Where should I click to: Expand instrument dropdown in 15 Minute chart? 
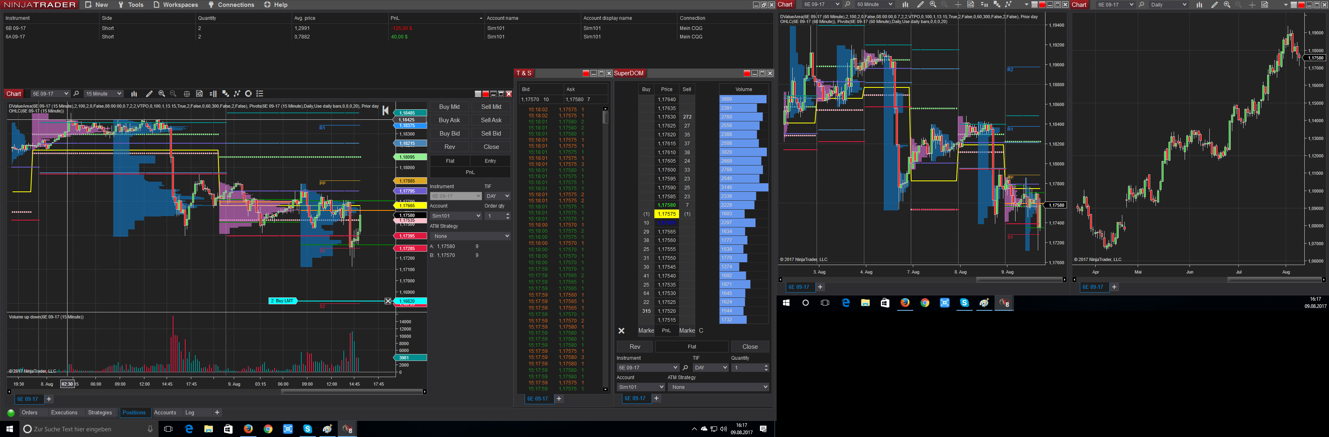click(x=66, y=94)
